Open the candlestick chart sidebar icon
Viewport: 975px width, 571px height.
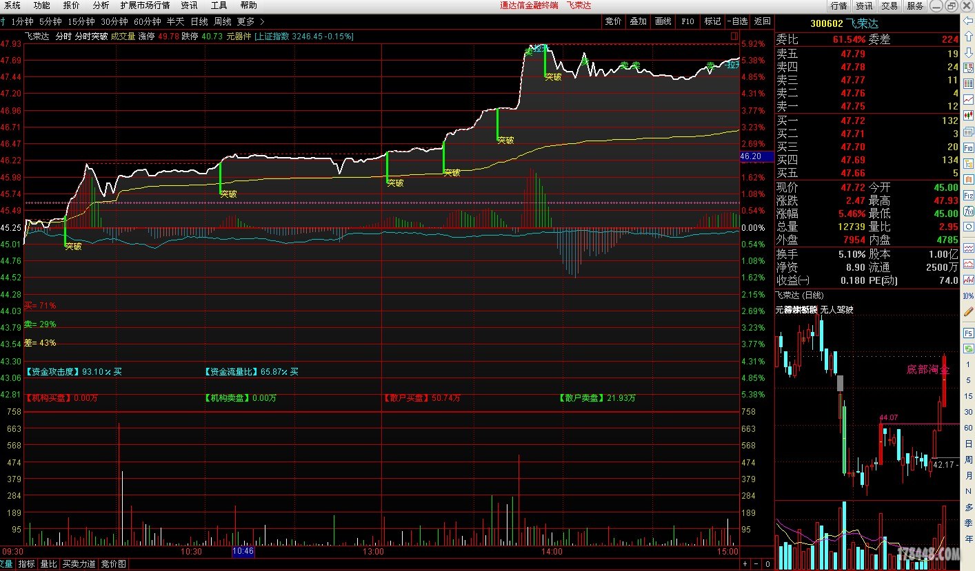969,116
